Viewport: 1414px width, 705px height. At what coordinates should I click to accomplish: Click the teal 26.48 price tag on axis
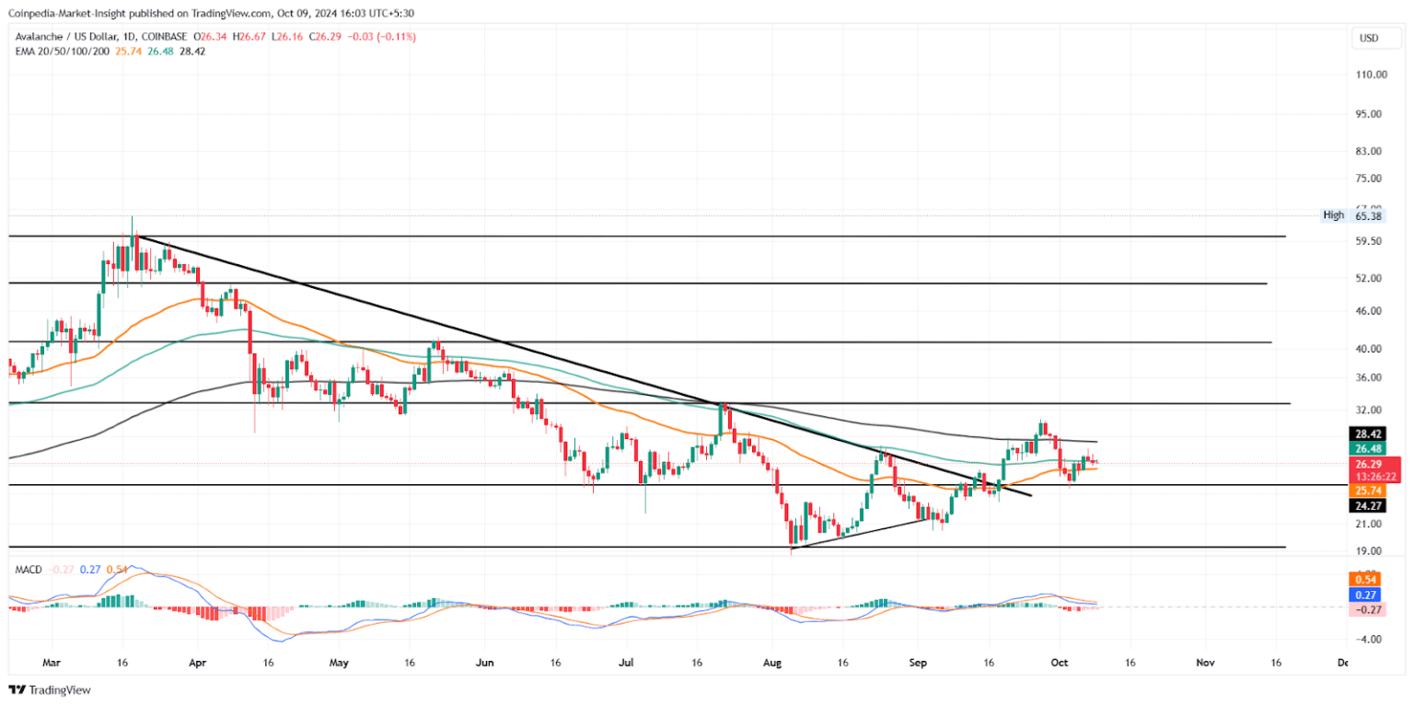pyautogui.click(x=1366, y=448)
